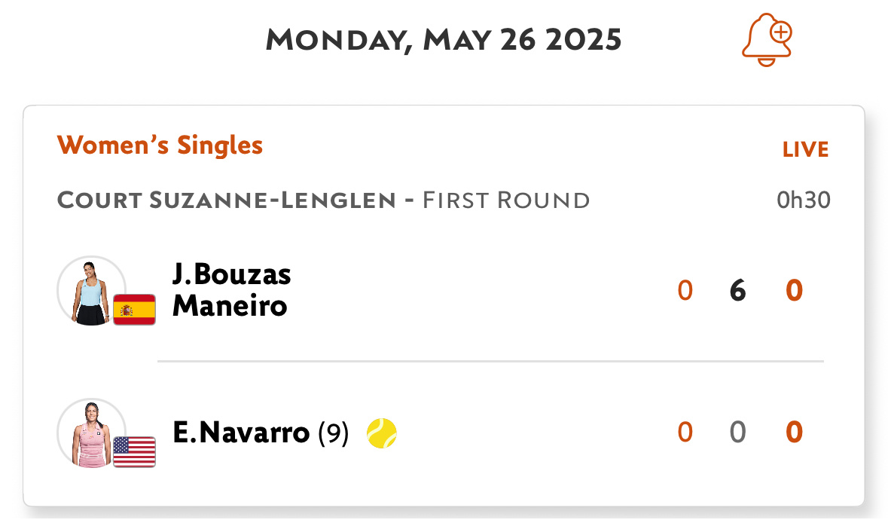Click Bouzas Maneiro's bold orange 0 ending her row

(794, 291)
